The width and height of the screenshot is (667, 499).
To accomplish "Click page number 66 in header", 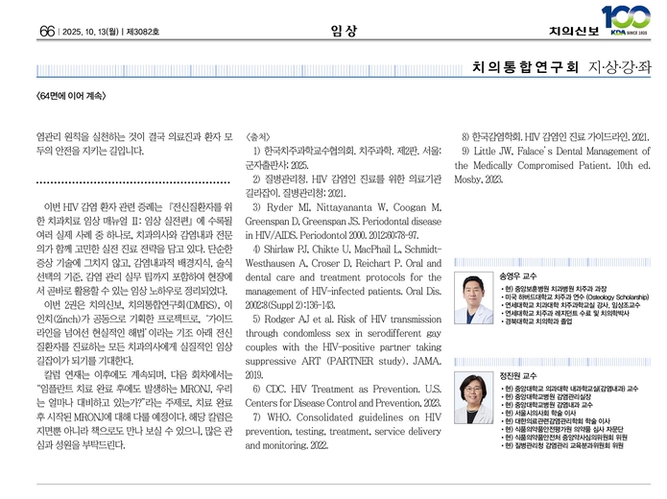I will [45, 31].
